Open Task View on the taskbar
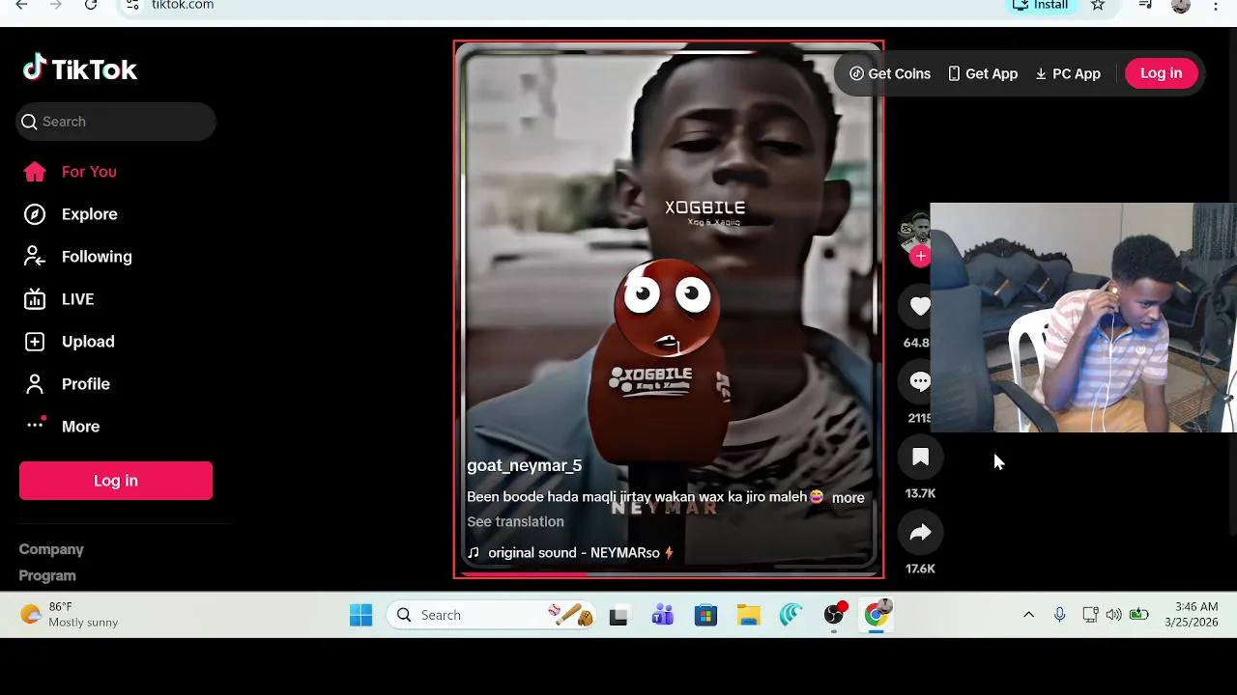The height and width of the screenshot is (695, 1237). [x=618, y=615]
